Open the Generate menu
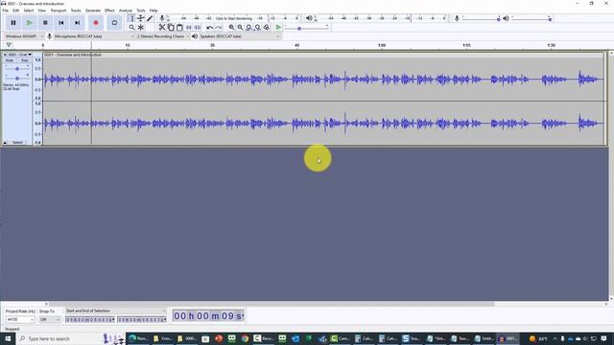 (x=93, y=11)
